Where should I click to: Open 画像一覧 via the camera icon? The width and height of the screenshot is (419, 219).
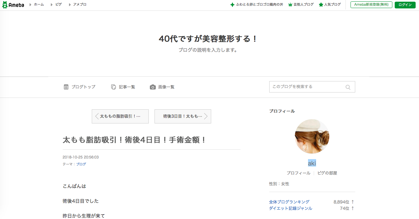[152, 86]
